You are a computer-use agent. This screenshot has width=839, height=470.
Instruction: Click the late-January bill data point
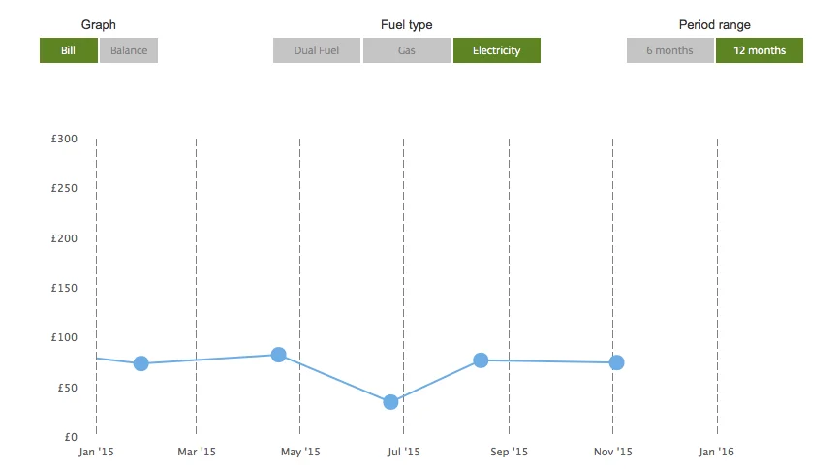point(140,363)
